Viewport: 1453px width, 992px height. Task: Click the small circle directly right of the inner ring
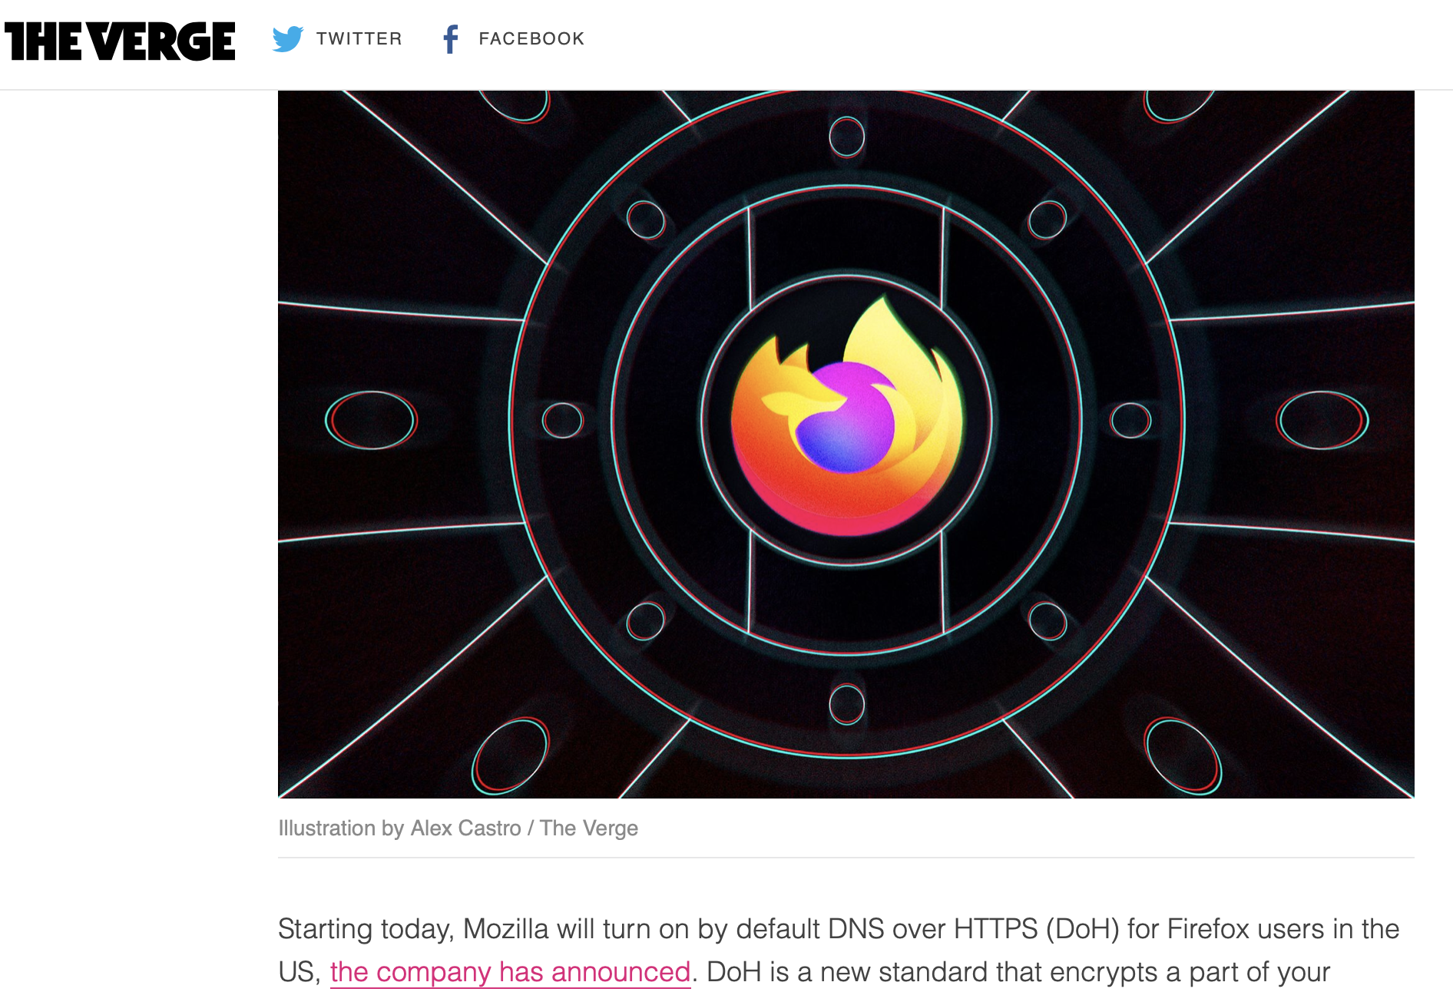tap(1130, 420)
